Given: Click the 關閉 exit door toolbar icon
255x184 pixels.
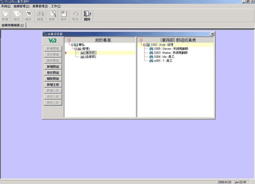Looking at the screenshot, I should coord(87,16).
